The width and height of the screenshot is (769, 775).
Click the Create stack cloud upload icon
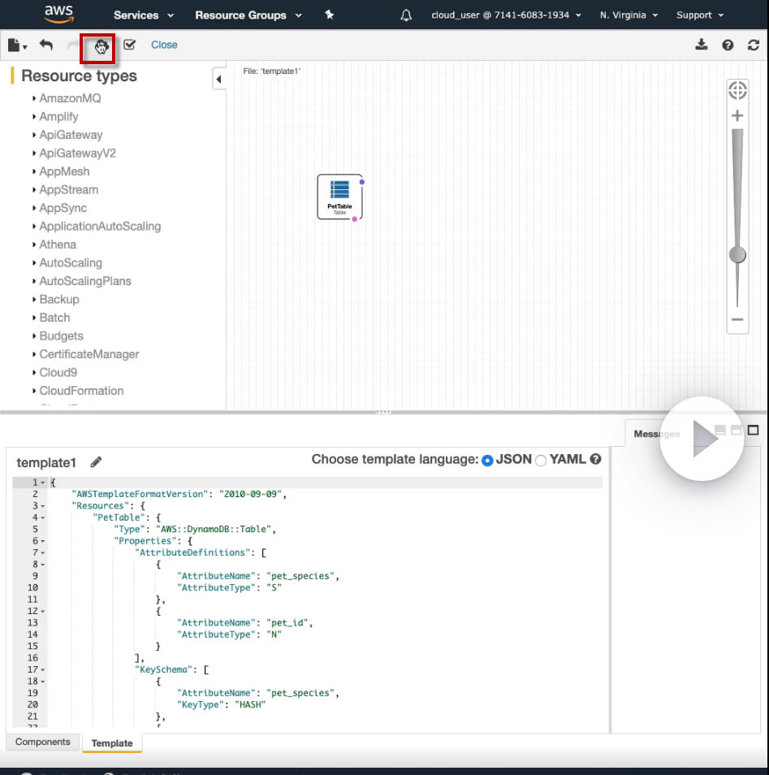coord(101,46)
